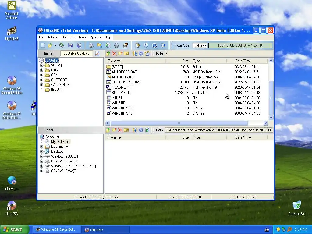The width and height of the screenshot is (312, 234).
Task: Click the gear icon in Local pane toolbar
Action: point(141,130)
